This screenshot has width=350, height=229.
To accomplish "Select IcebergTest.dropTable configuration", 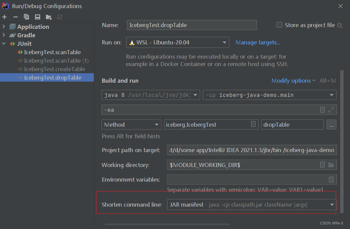I will [47, 77].
